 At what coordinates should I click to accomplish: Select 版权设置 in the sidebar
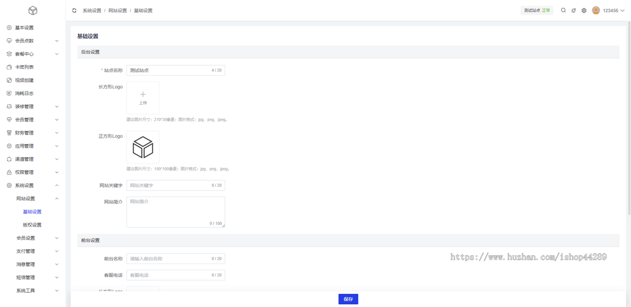[32, 225]
